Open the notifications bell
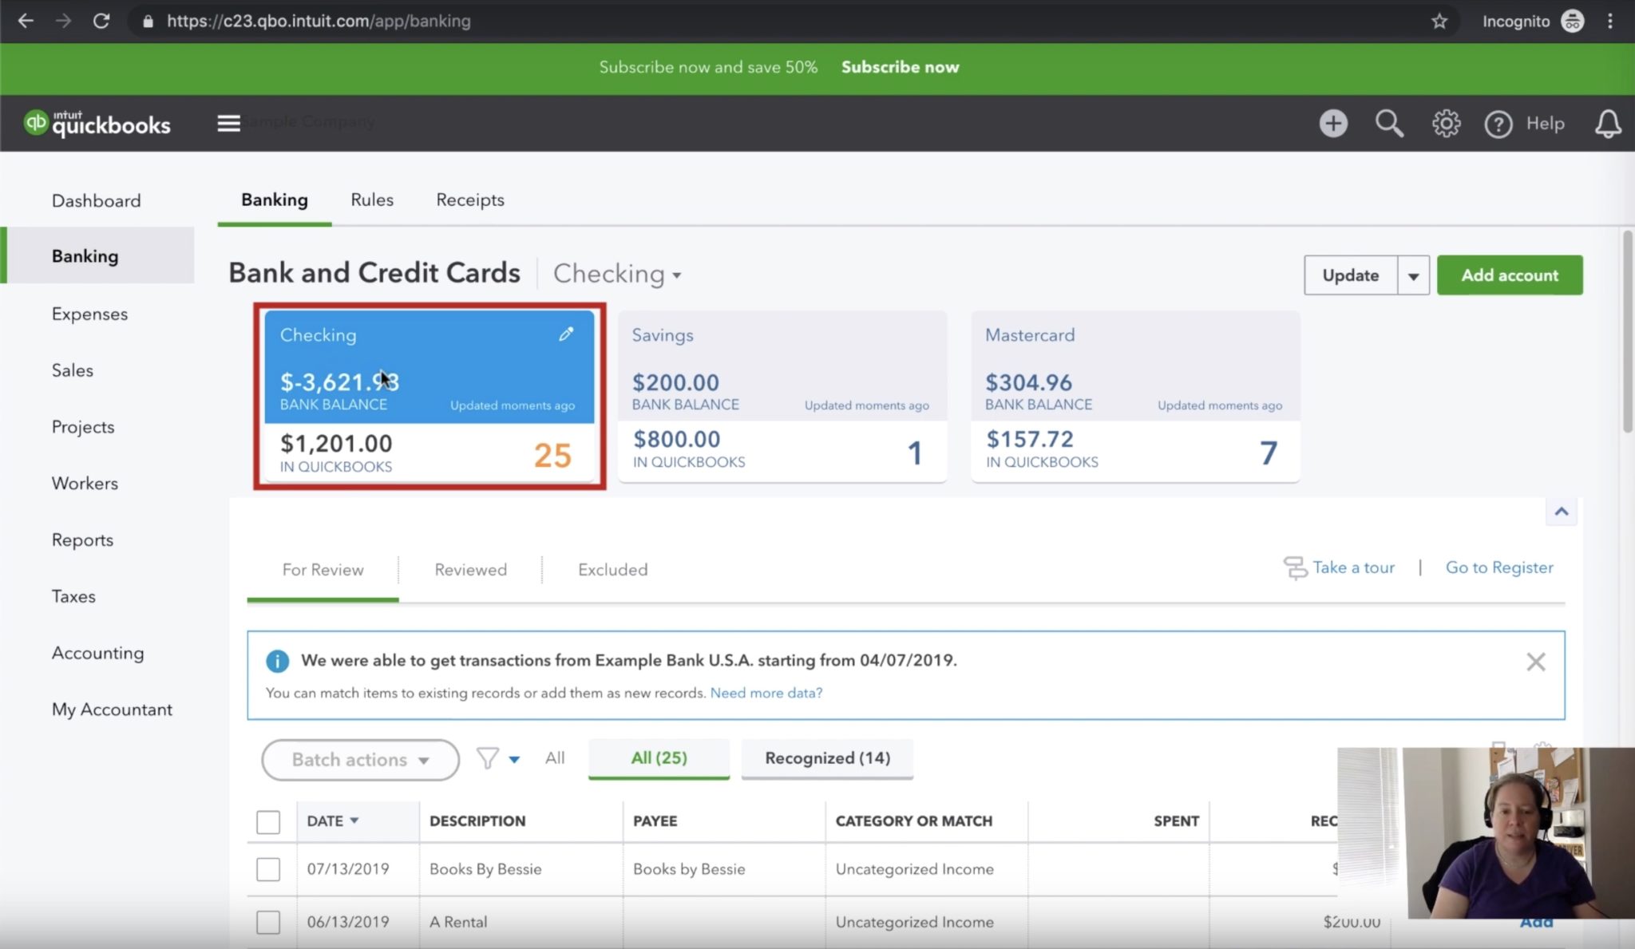 coord(1607,123)
